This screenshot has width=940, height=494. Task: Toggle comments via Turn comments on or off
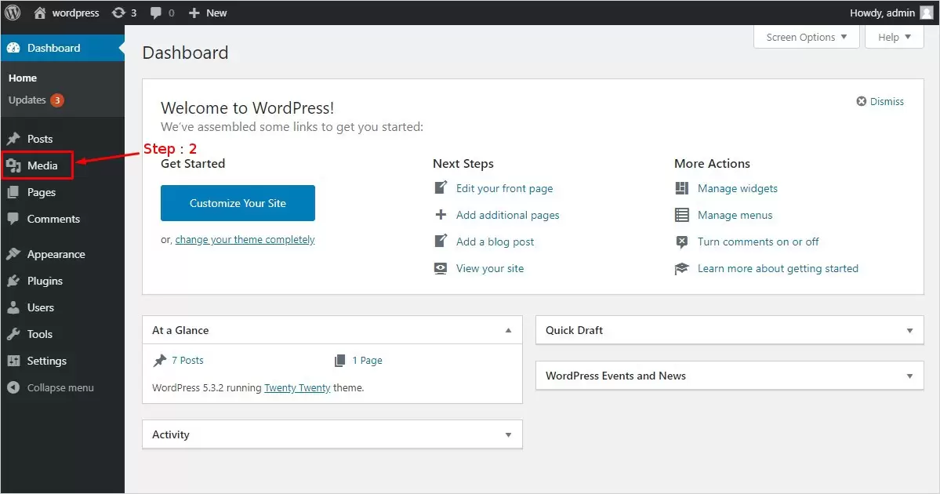(757, 242)
